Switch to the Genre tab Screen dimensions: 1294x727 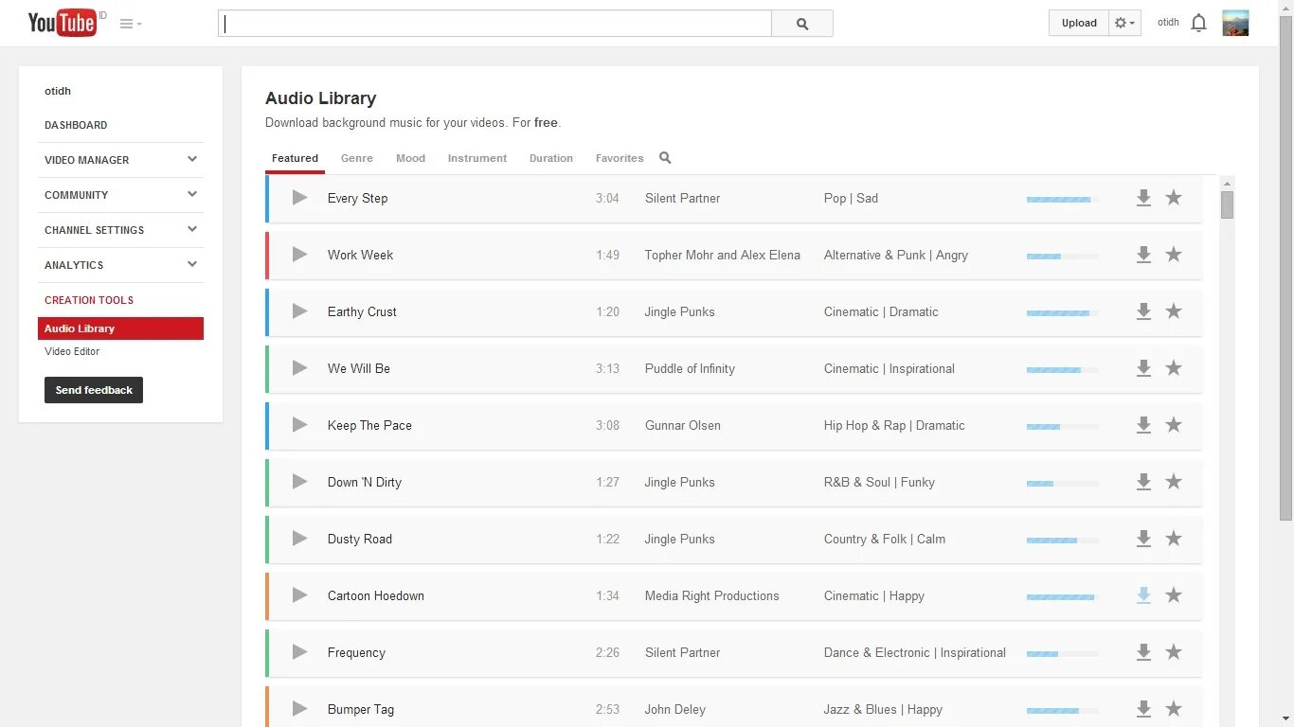(x=357, y=158)
